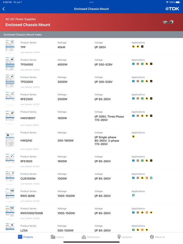The height and width of the screenshot is (244, 183).
Task: Open the Products tab
Action: pos(25,237)
